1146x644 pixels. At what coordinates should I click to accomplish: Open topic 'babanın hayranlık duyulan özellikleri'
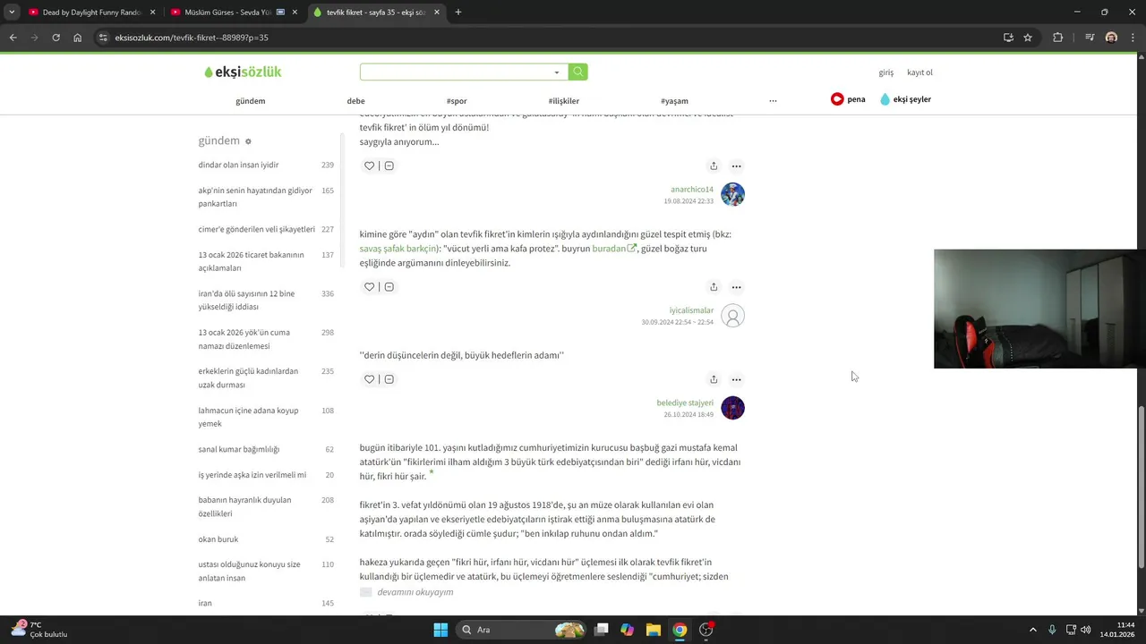click(266, 507)
